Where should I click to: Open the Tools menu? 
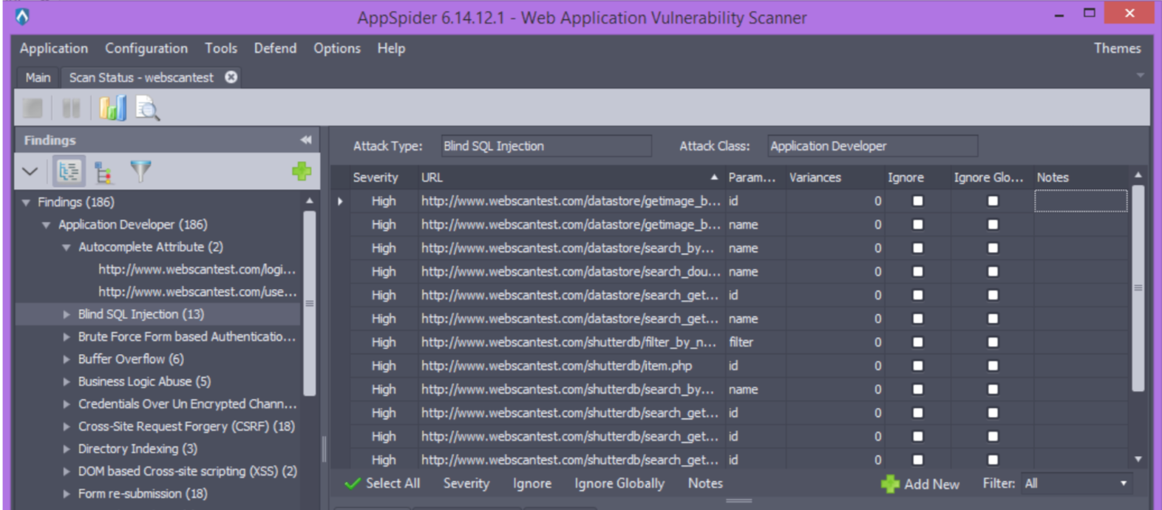(221, 48)
